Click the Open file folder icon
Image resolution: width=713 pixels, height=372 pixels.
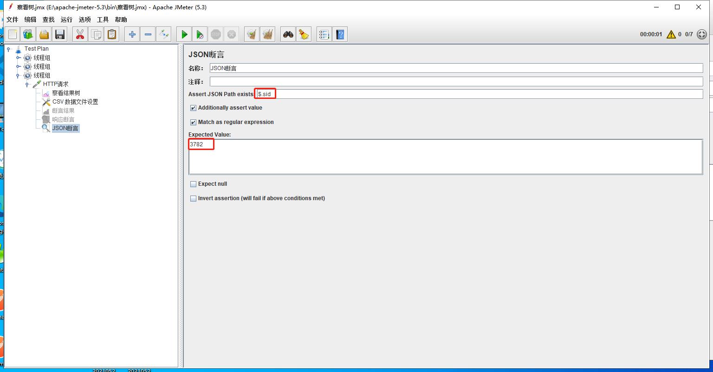44,34
